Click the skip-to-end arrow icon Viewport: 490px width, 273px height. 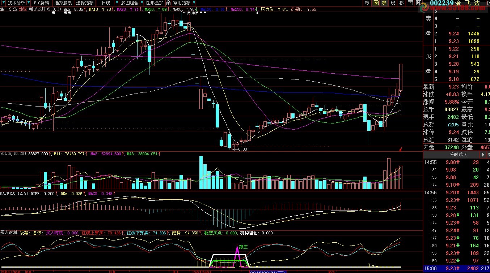[x=419, y=3]
